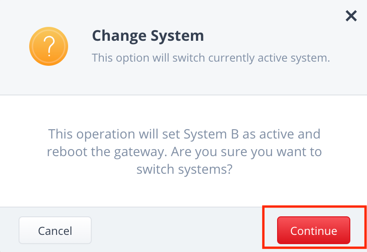Click the confirmation message paragraph
Viewport: 367px width, 252px height.
coord(184,151)
